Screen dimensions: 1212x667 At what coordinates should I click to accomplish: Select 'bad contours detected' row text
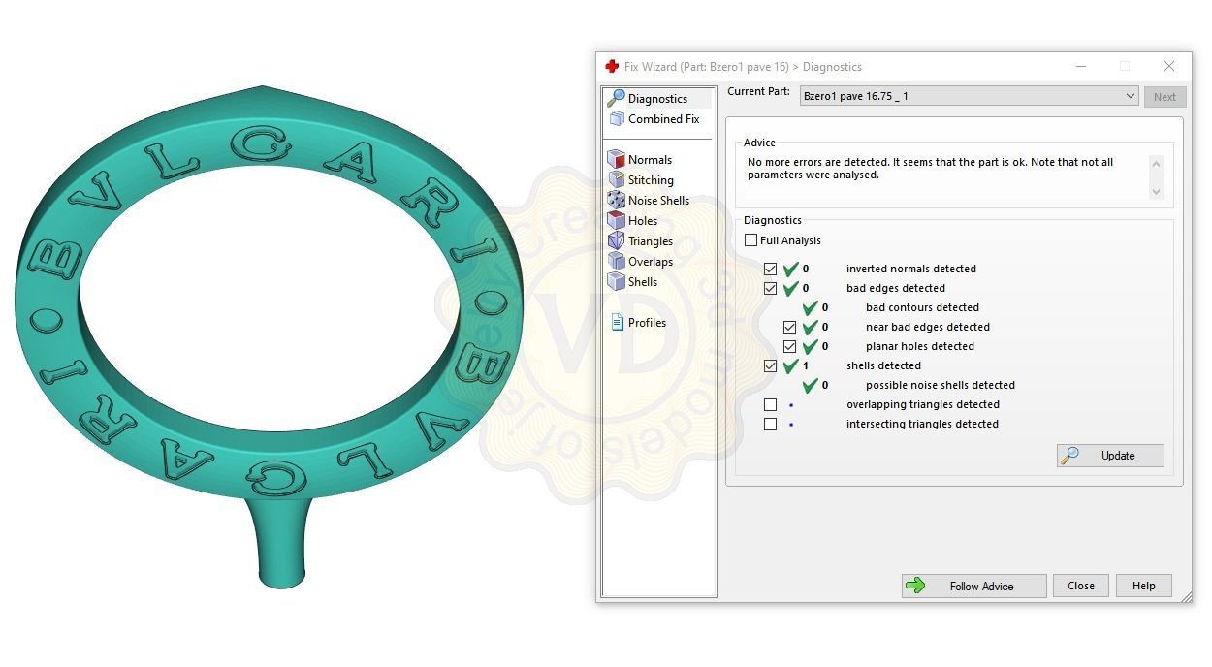tap(922, 307)
